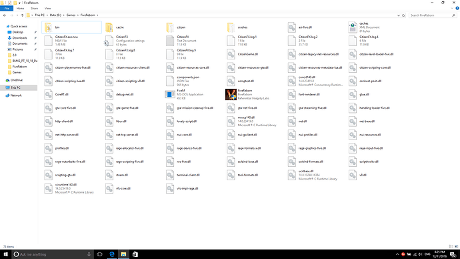Open the View ribbon tab
This screenshot has height=259, width=460.
click(x=47, y=9)
